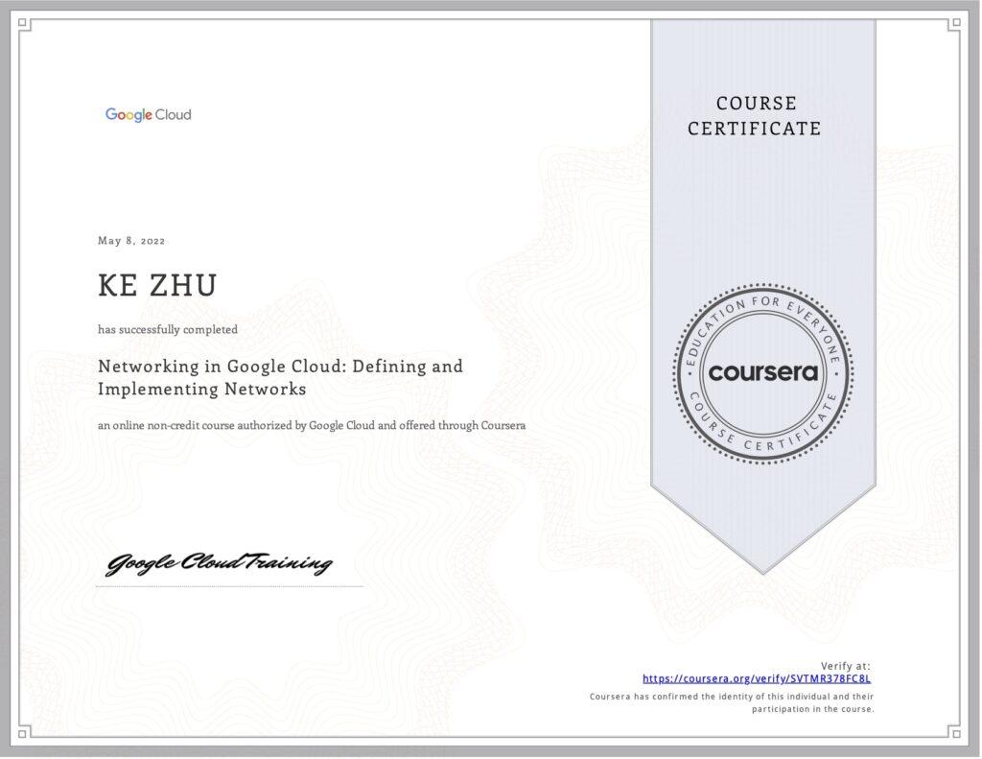Click the 'Coursera has confirmed the identity' note
The width and height of the screenshot is (982, 759).
point(732,702)
